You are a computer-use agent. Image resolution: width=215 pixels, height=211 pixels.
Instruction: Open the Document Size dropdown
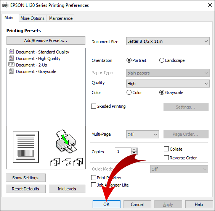(168, 41)
